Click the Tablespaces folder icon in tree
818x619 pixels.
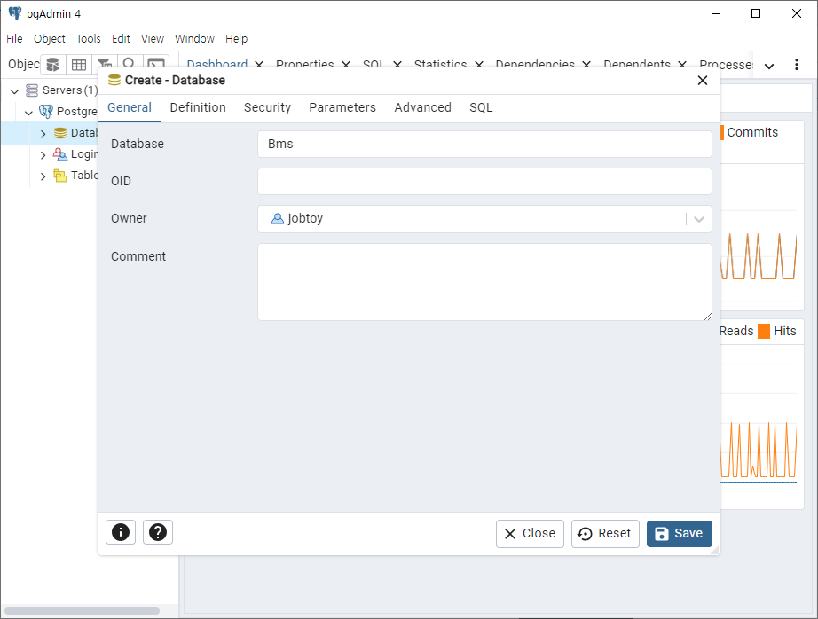coord(60,176)
